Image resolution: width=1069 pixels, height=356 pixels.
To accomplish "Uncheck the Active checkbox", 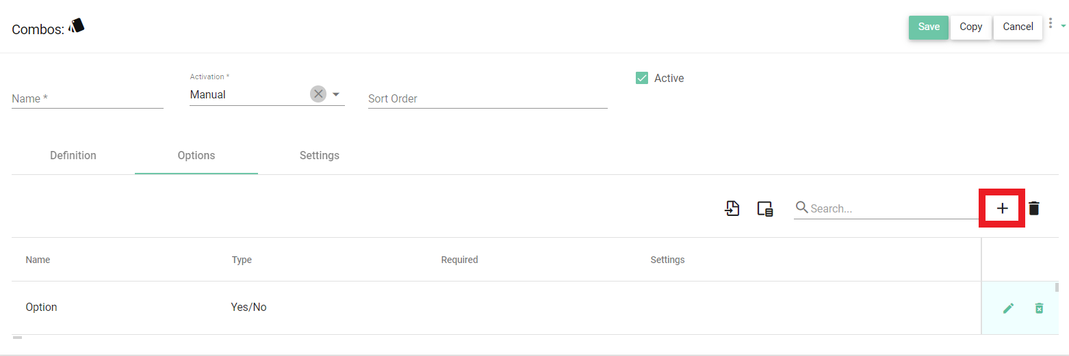I will (642, 78).
